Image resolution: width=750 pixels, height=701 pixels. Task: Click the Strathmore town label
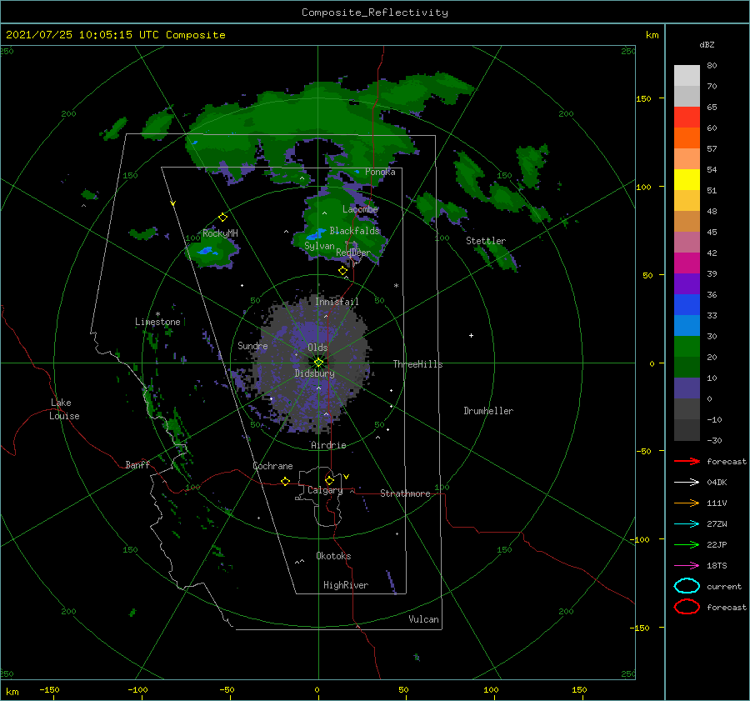tap(405, 493)
